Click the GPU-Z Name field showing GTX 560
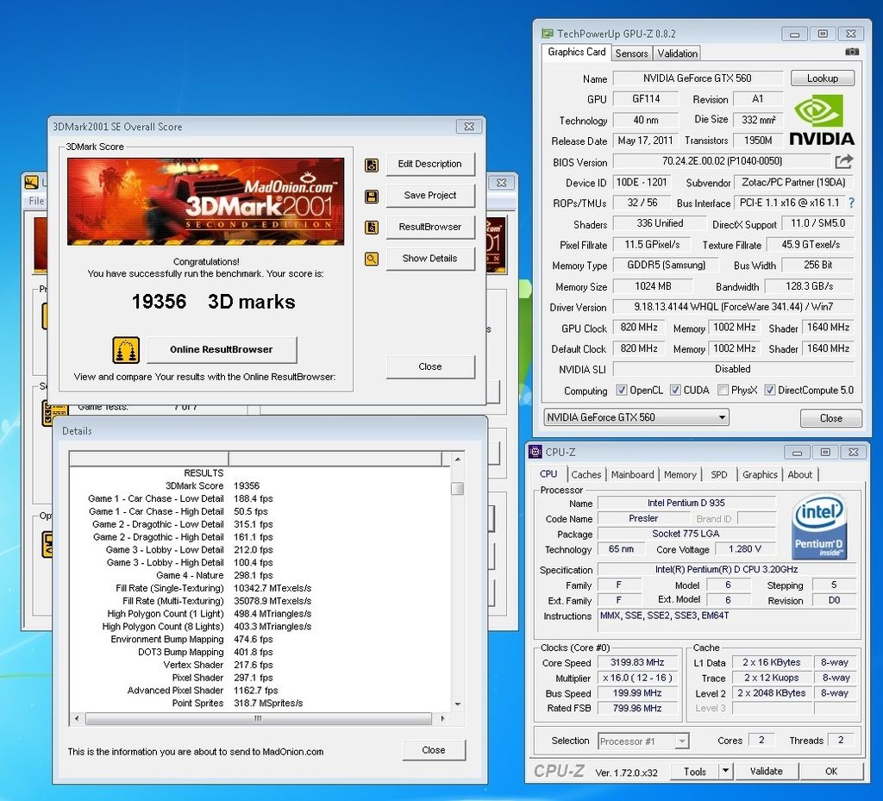 coord(698,78)
